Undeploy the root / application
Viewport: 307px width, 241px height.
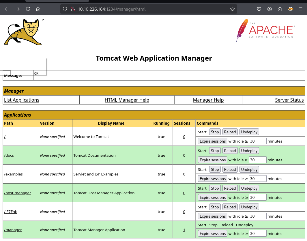click(249, 132)
